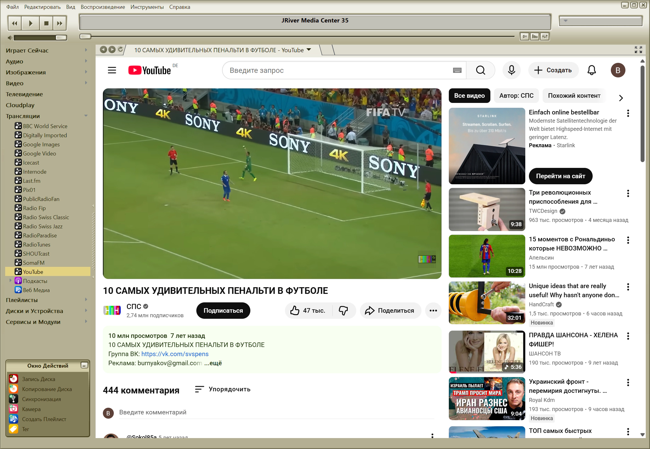Click the Play button in transport controls
The width and height of the screenshot is (650, 449).
point(30,23)
